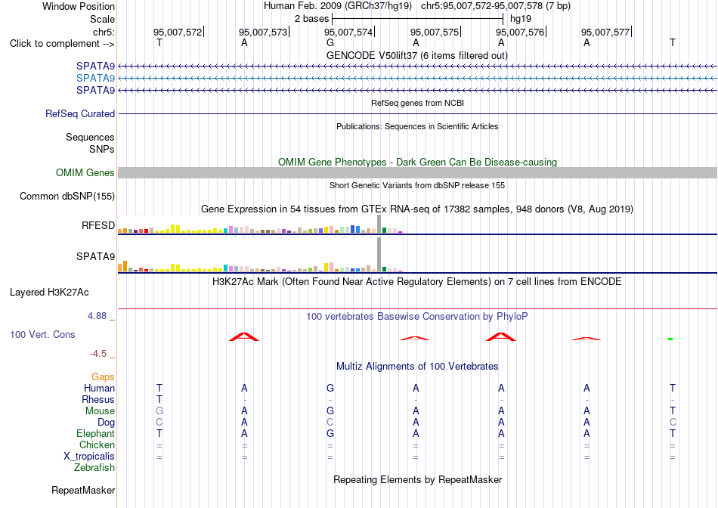Image resolution: width=718 pixels, height=508 pixels.
Task: Click 'Publications: Sequences in Scientific Articles' title
Action: [x=417, y=126]
